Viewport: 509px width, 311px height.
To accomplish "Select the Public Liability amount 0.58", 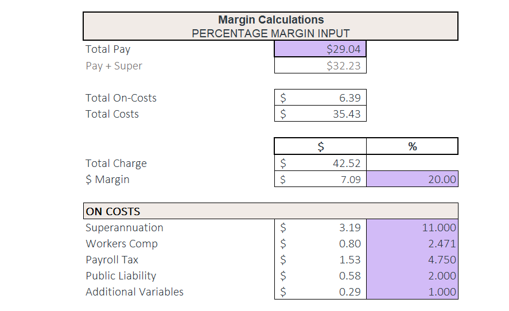I will click(x=320, y=276).
